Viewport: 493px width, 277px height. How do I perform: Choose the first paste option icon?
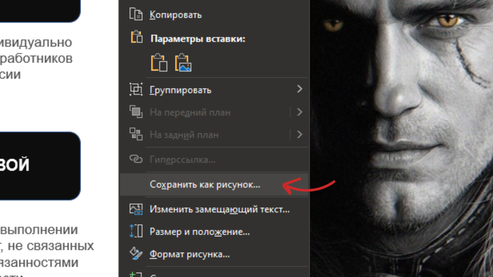click(x=159, y=63)
